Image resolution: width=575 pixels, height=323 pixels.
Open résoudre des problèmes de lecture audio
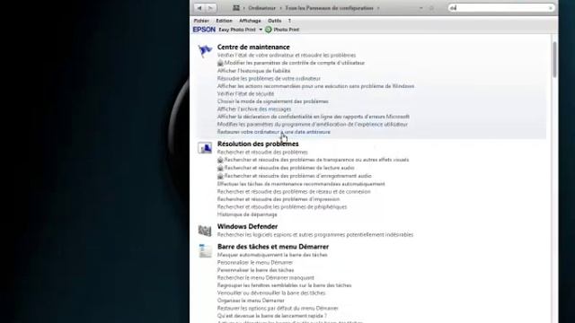(x=289, y=168)
